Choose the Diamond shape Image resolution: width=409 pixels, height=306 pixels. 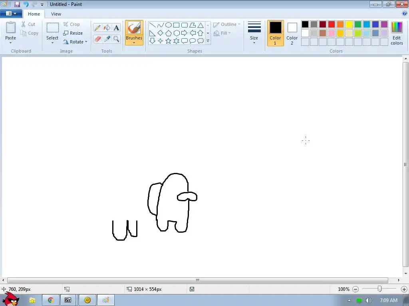coord(161,33)
